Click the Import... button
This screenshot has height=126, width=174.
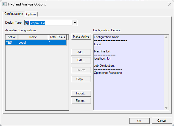pos(81,93)
